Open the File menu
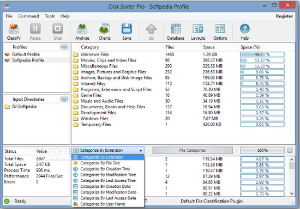 9,16
